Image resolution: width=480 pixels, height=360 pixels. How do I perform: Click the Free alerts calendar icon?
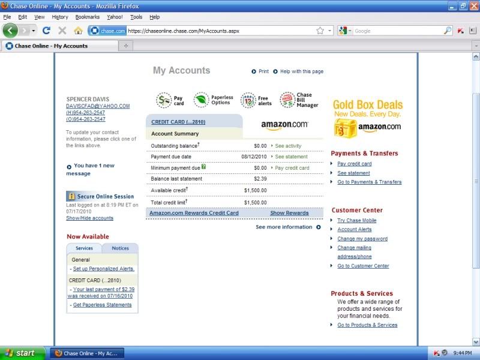click(x=248, y=100)
